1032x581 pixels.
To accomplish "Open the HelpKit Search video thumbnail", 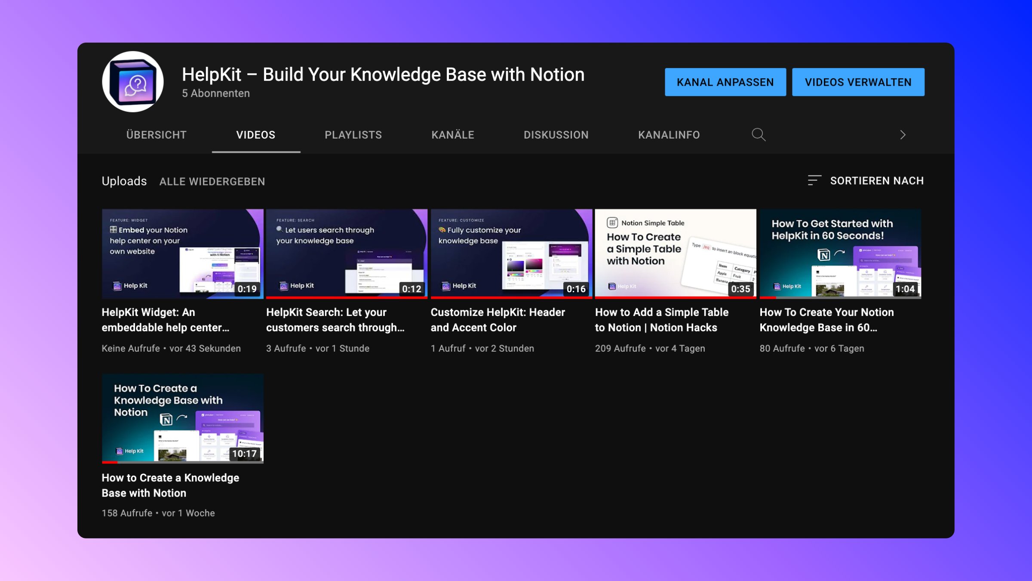I will pos(347,254).
